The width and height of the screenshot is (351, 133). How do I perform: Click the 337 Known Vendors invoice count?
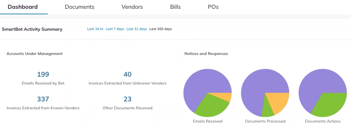click(43, 99)
